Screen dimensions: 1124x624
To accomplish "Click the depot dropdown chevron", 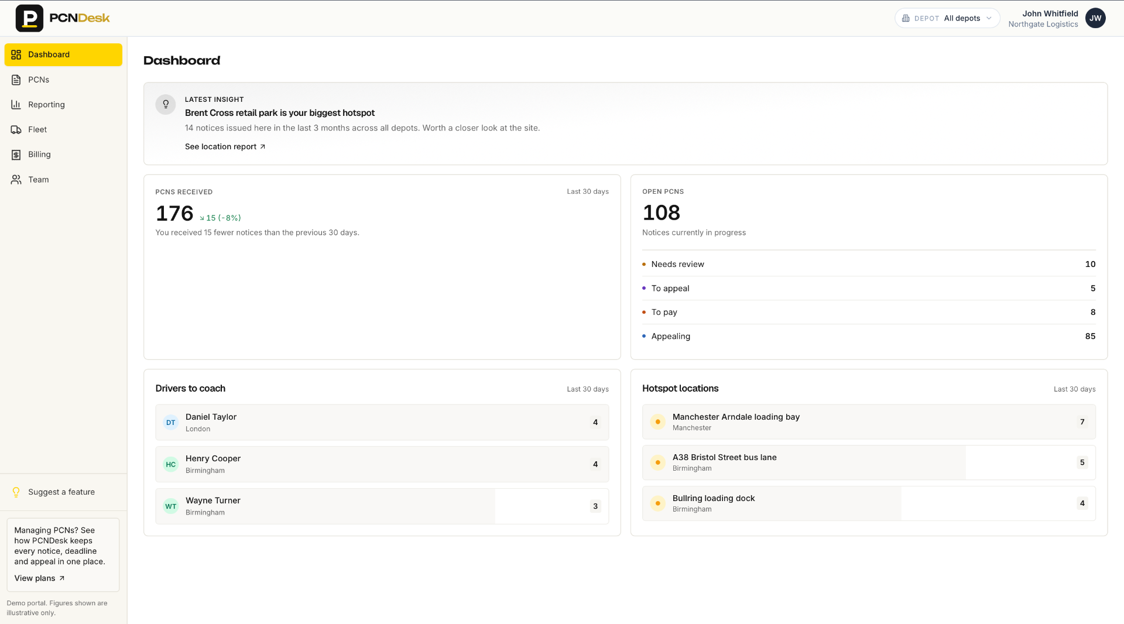I will pyautogui.click(x=989, y=18).
